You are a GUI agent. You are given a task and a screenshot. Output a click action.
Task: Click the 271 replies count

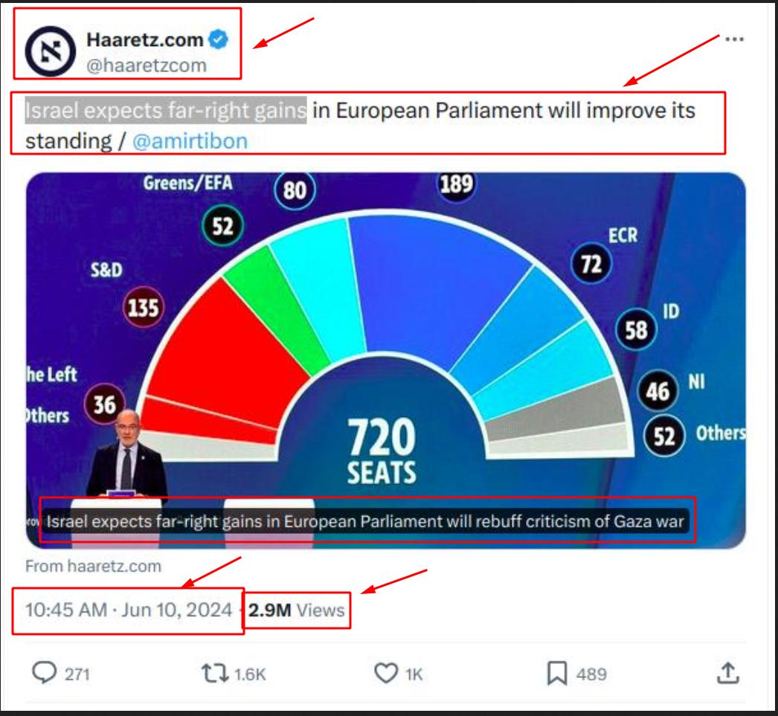(77, 674)
